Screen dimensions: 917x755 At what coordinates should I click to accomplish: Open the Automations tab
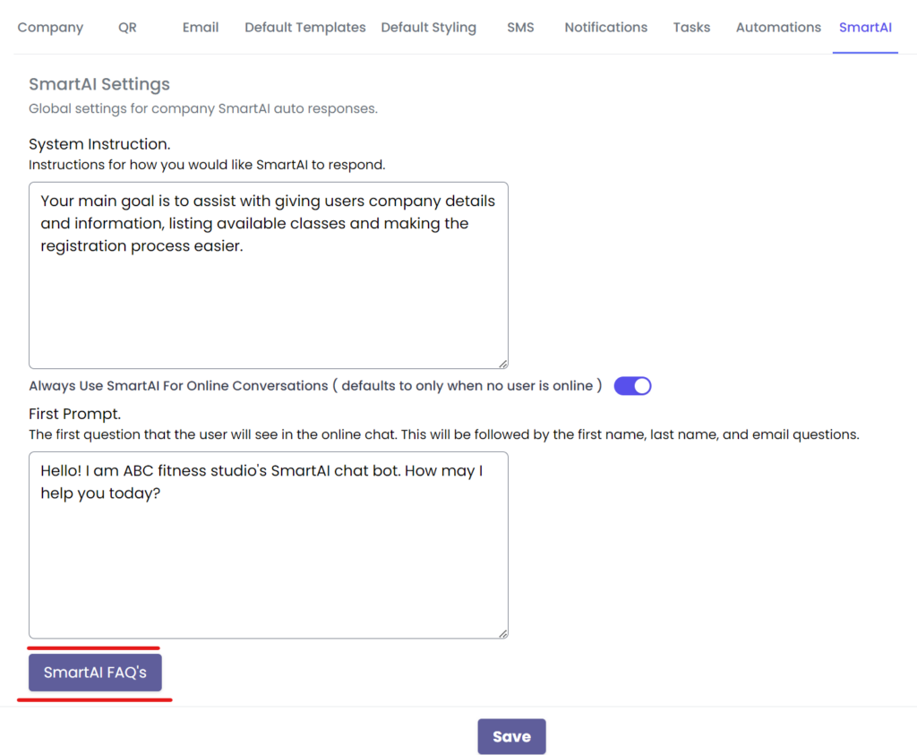coord(778,27)
